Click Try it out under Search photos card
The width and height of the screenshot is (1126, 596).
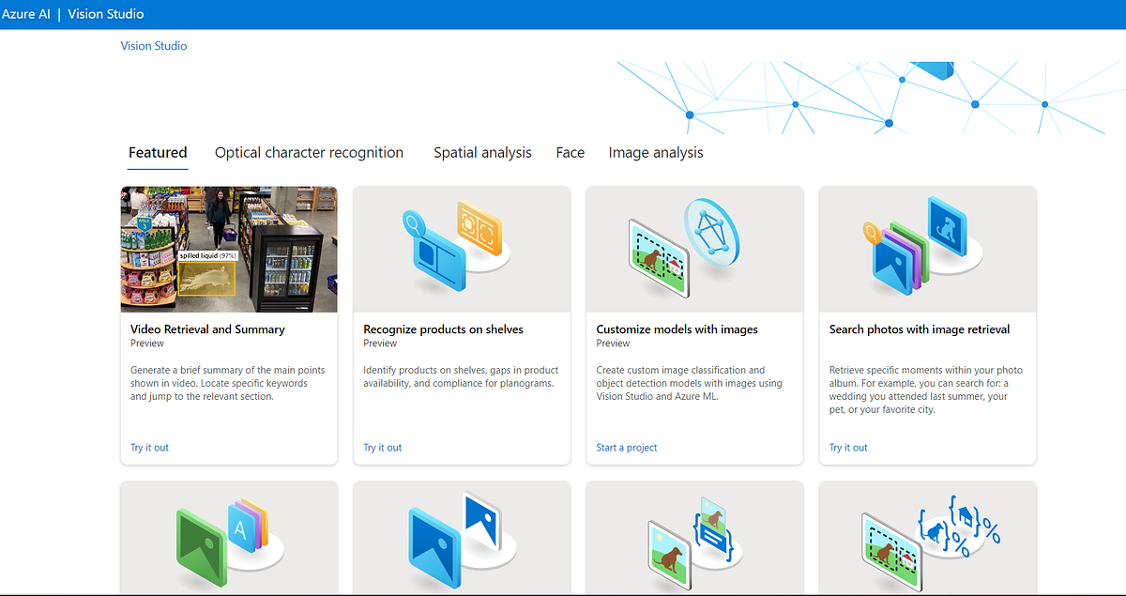pos(847,448)
